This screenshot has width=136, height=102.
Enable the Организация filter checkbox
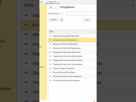click(x=62, y=14)
